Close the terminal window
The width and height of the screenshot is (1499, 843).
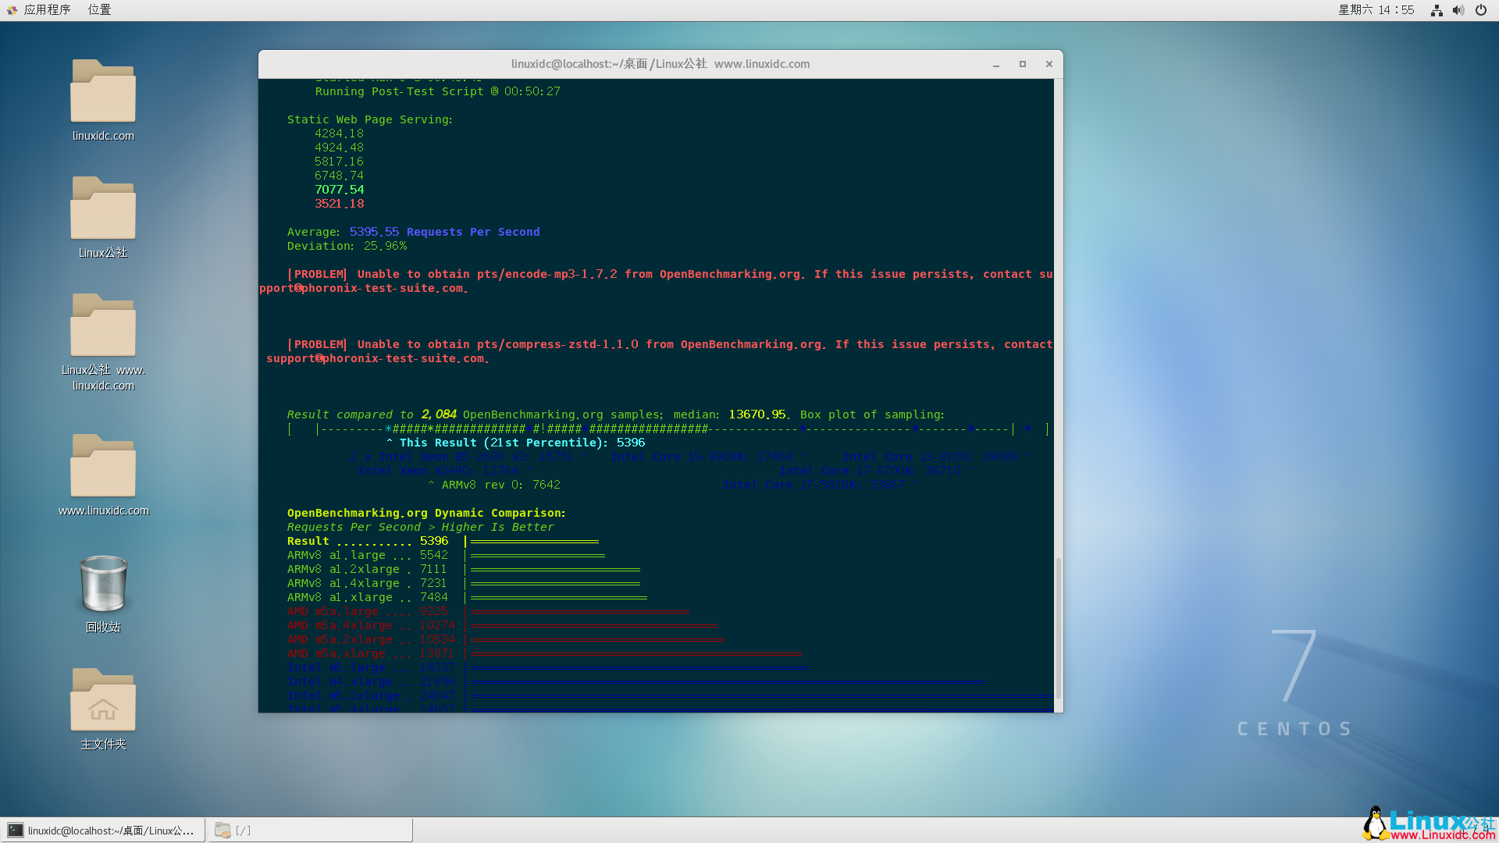coord(1049,64)
